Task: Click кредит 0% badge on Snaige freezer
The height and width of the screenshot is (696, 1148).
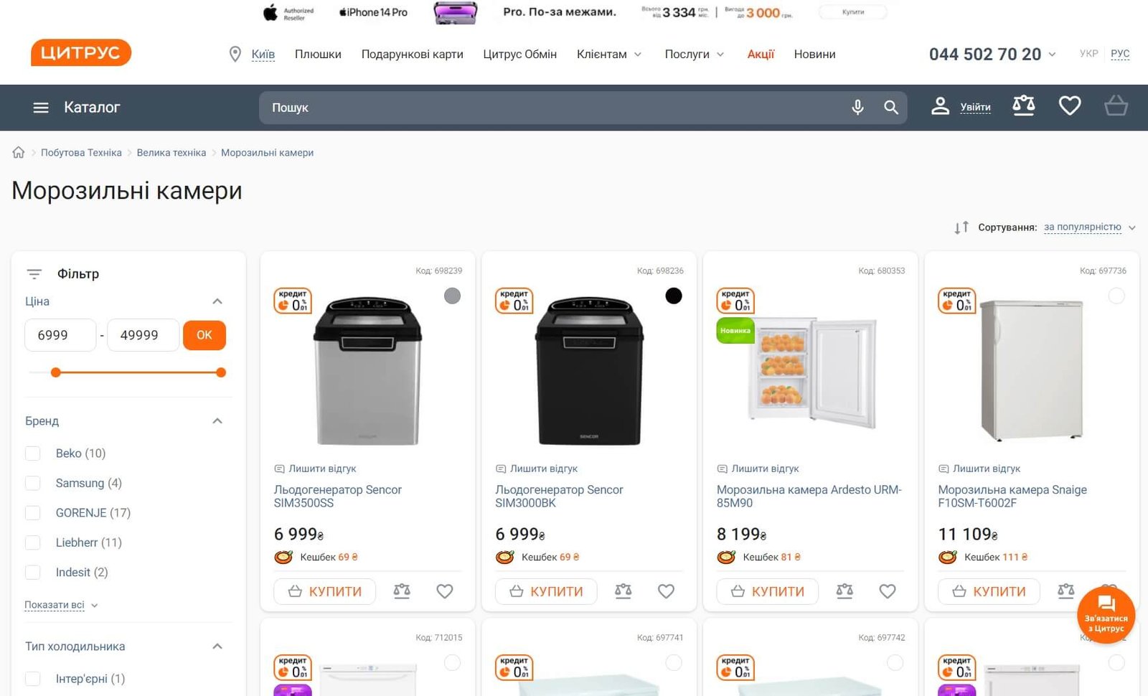Action: pyautogui.click(x=957, y=301)
